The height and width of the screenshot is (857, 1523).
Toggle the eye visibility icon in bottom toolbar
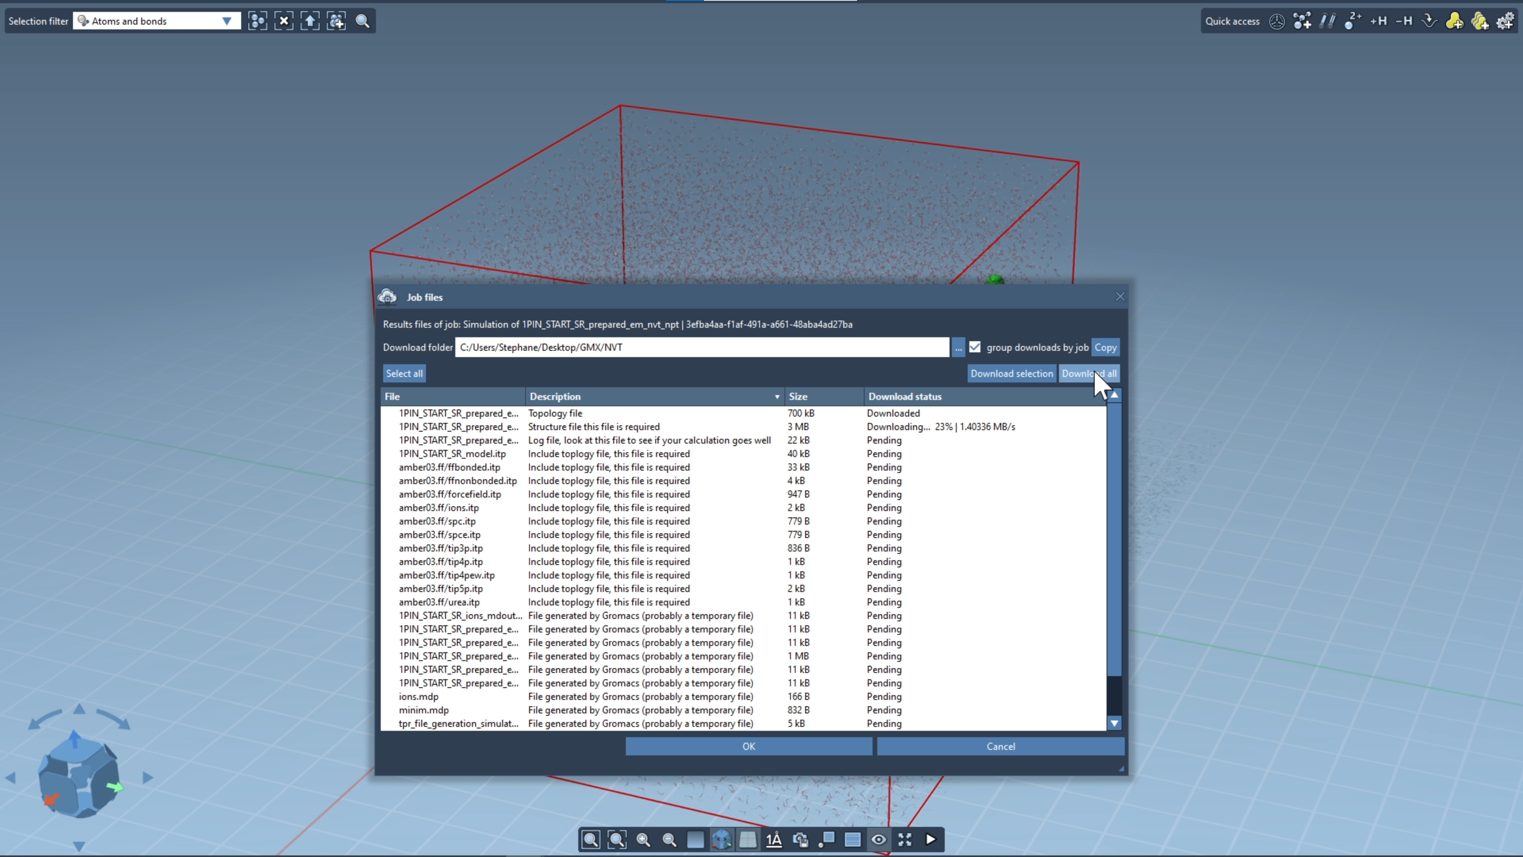tap(879, 840)
